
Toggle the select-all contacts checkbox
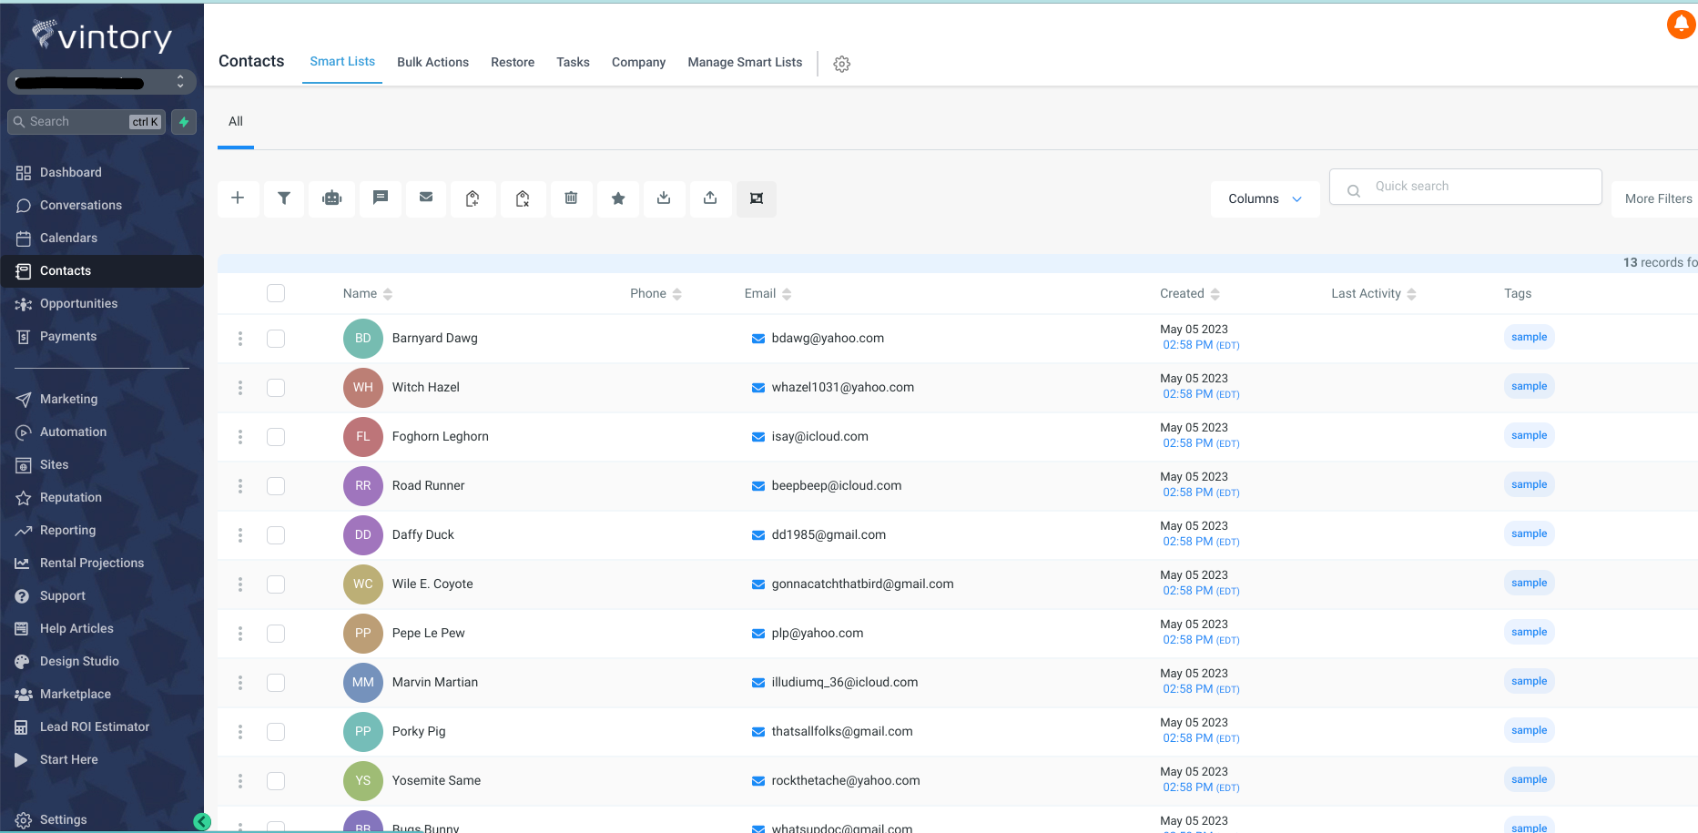click(276, 293)
